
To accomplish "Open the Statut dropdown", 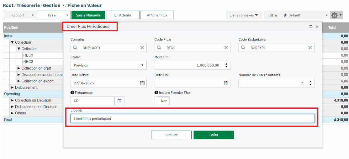I will pyautogui.click(x=108, y=65).
